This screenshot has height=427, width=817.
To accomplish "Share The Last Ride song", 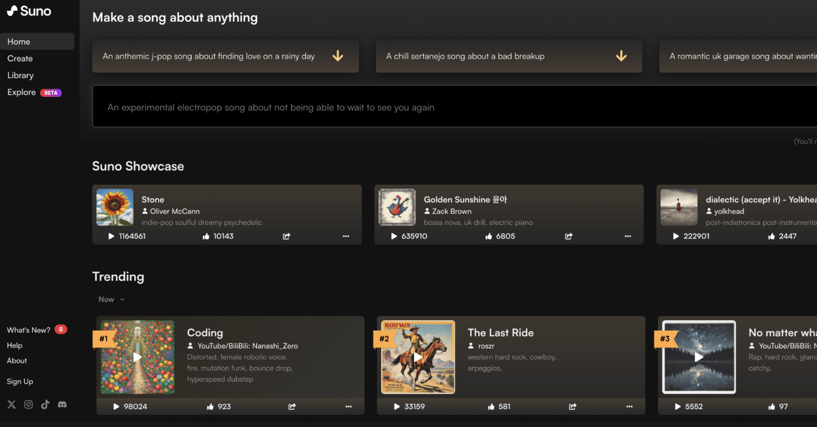I will pos(573,407).
